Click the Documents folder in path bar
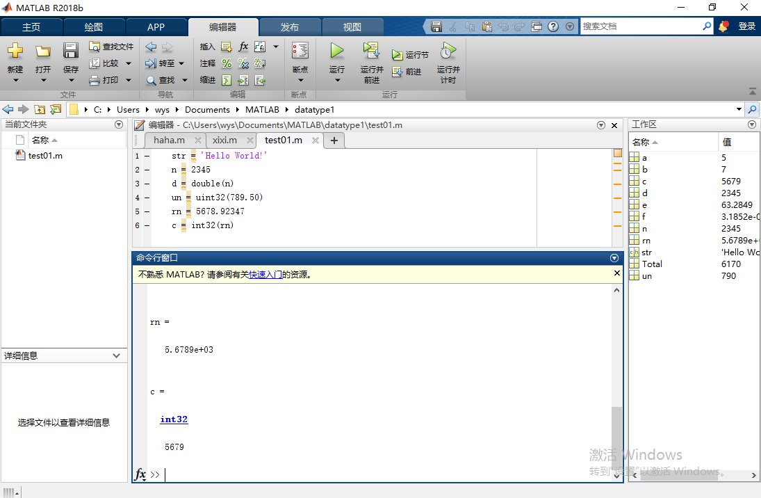 [x=207, y=110]
